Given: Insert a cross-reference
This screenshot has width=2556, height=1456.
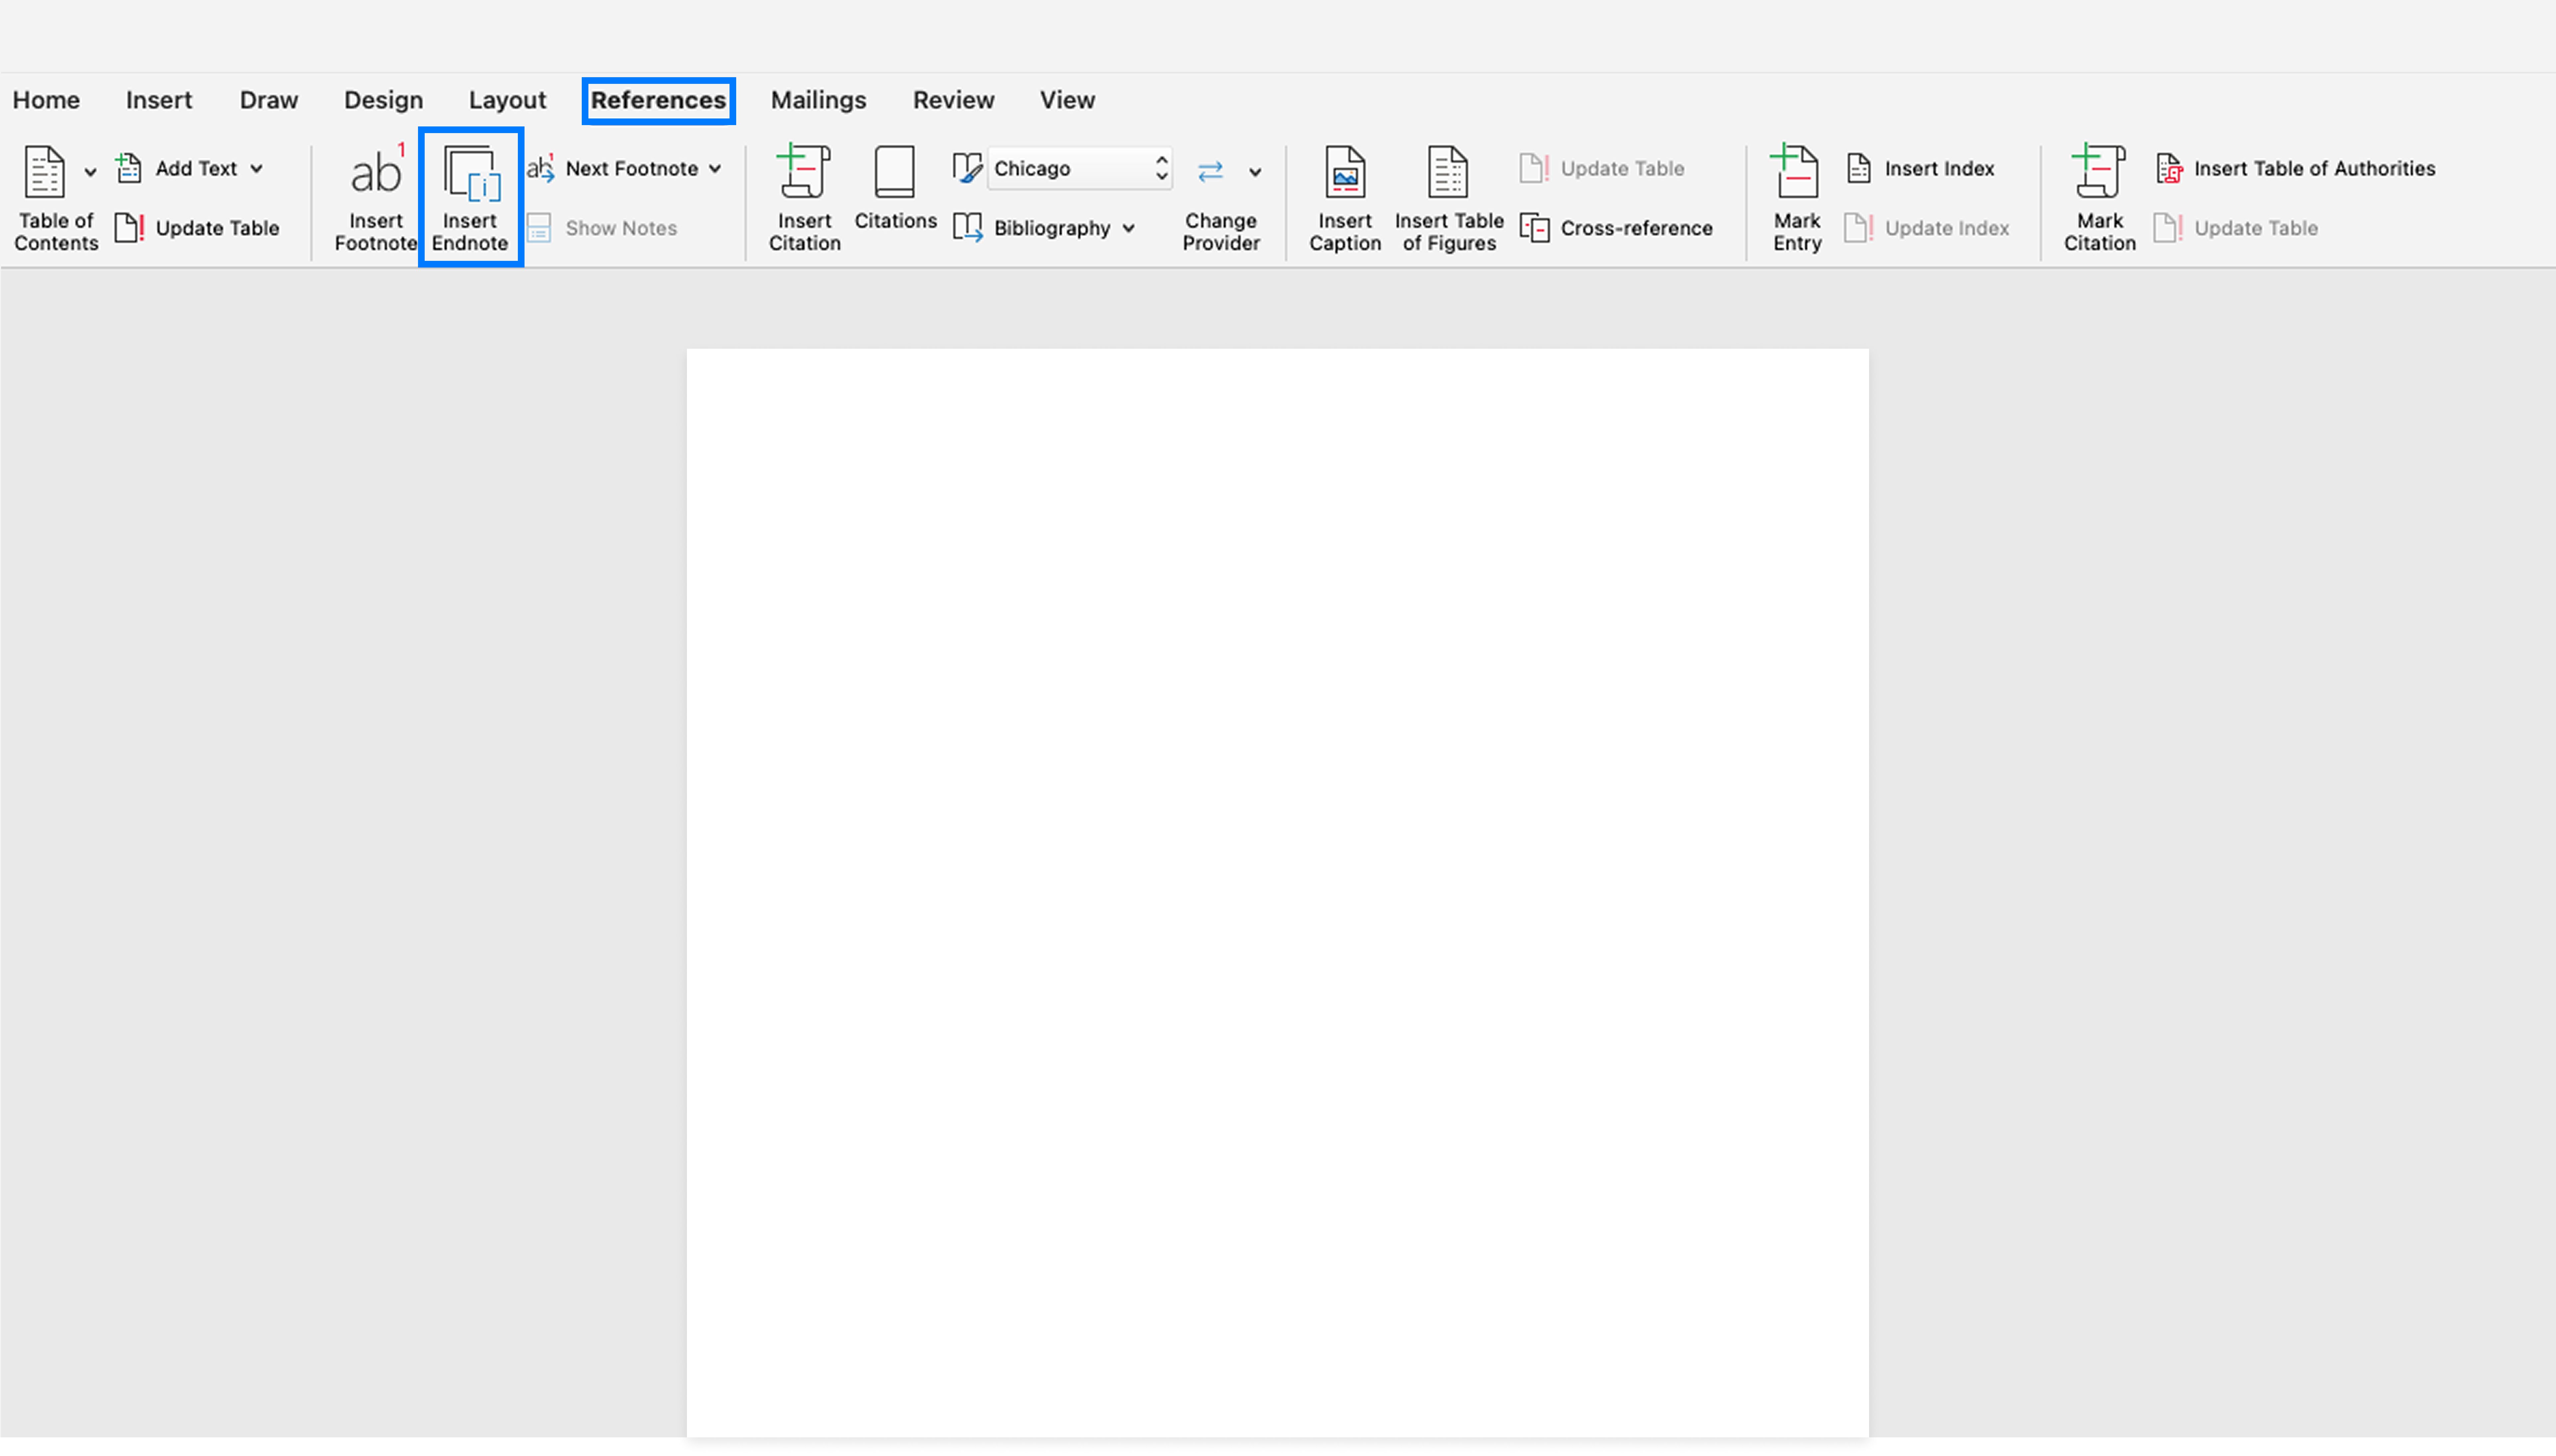Looking at the screenshot, I should coord(1616,228).
